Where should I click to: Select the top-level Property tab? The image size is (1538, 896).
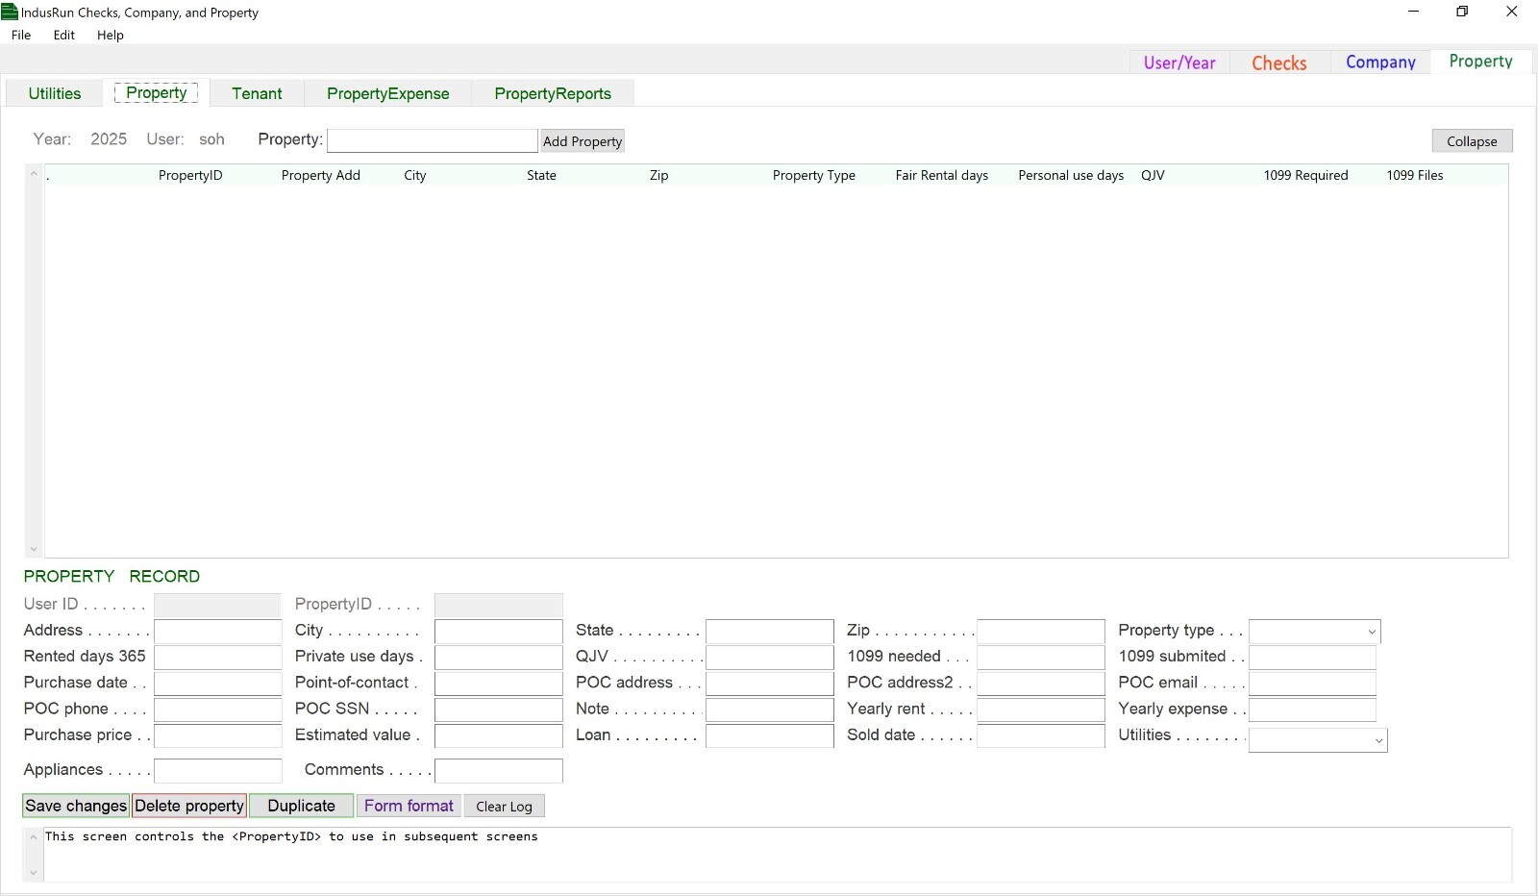point(1481,62)
